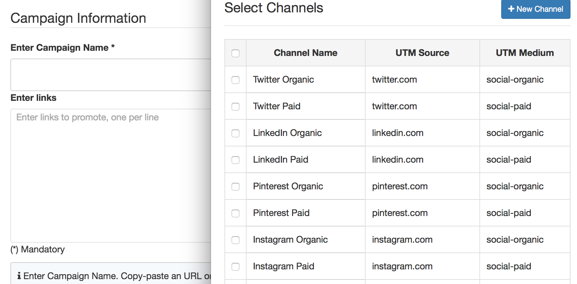This screenshot has height=284, width=577.
Task: Enable the LinkedIn Paid channel checkbox
Action: pyautogui.click(x=235, y=160)
